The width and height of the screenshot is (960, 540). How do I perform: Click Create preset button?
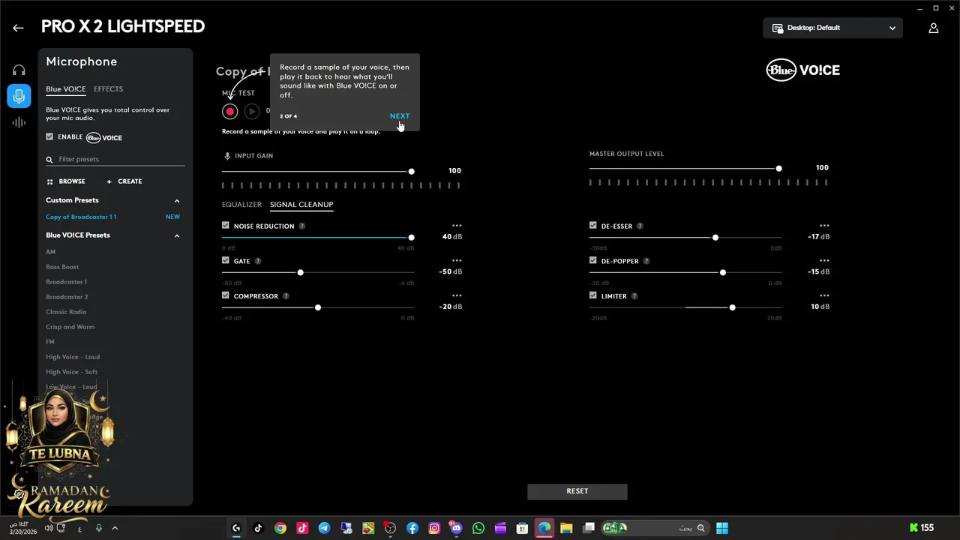[x=124, y=181]
